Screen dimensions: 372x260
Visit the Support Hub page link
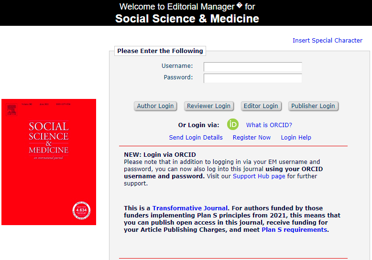click(x=259, y=176)
